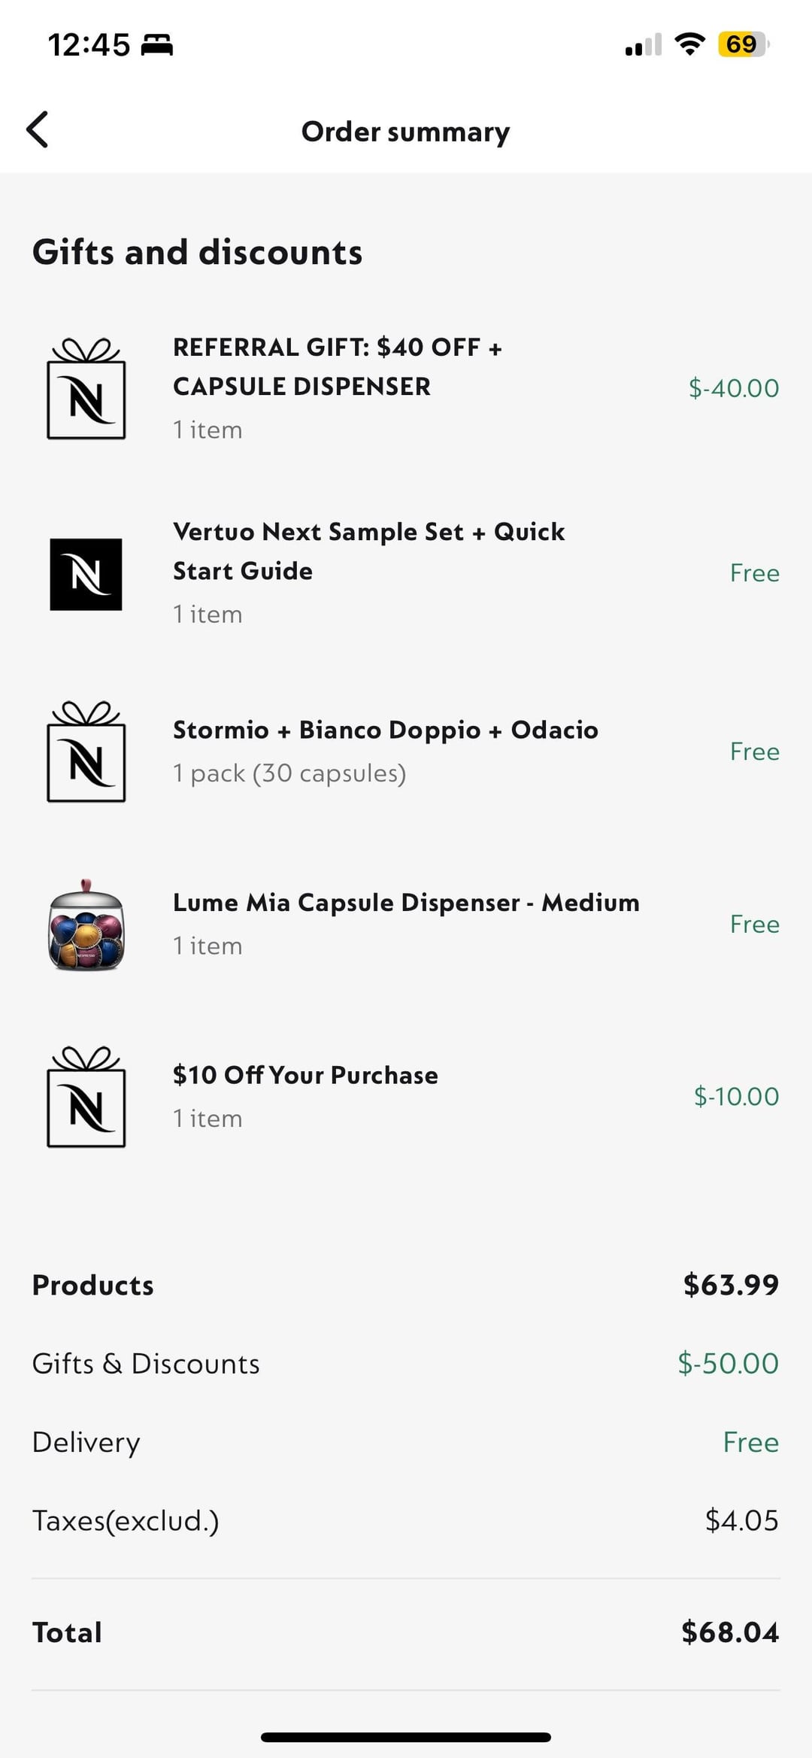812x1758 pixels.
Task: Tap the black Nespresso logo thumbnail
Action: pos(86,574)
